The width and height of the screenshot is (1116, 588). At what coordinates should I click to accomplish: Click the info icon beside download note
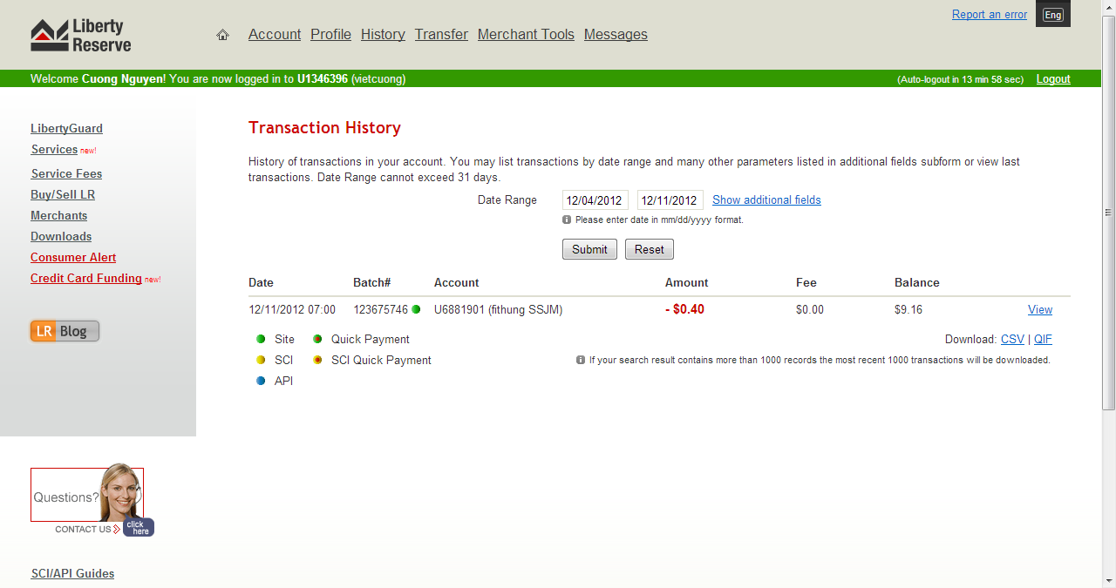(x=581, y=360)
